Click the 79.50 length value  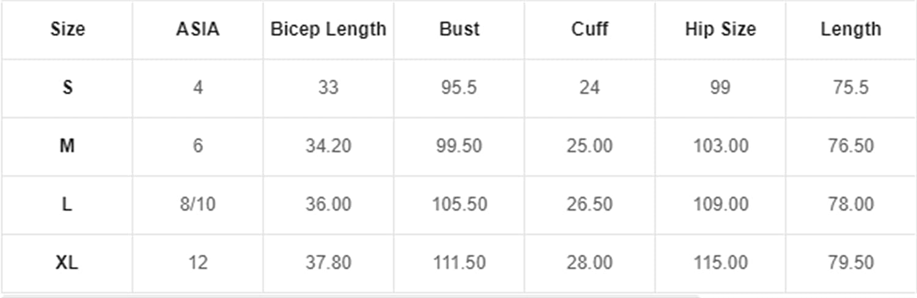[851, 263]
